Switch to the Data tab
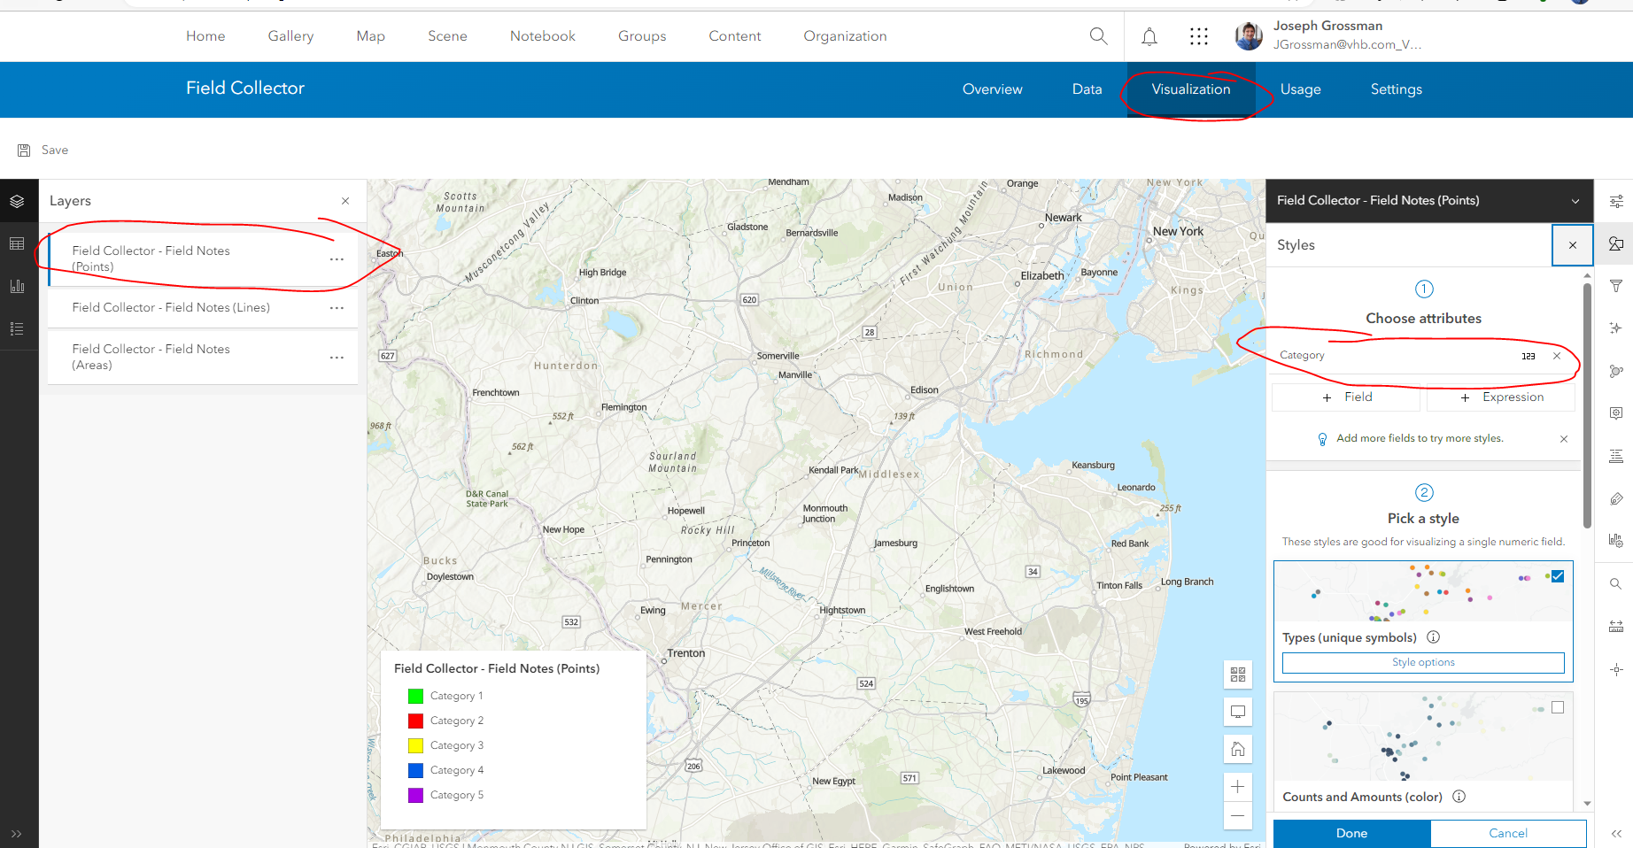This screenshot has width=1633, height=848. pos(1086,89)
